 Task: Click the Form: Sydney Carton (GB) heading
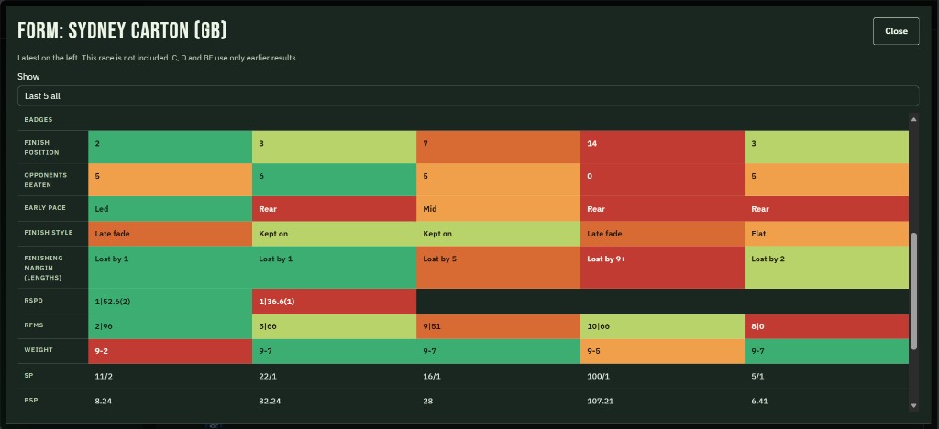[122, 30]
